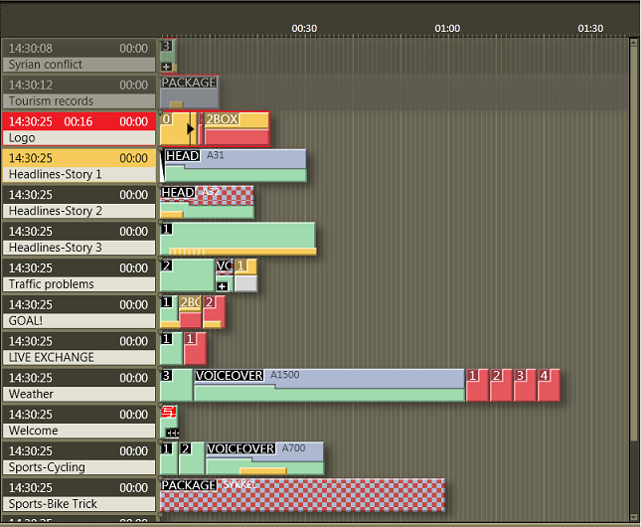The height and width of the screenshot is (527, 641).
Task: Select the Traffic problems story
Action: click(79, 275)
